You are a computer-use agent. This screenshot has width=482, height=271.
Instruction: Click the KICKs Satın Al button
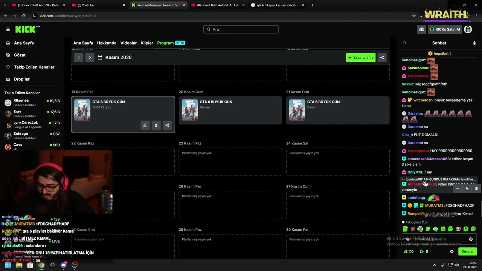tap(445, 29)
